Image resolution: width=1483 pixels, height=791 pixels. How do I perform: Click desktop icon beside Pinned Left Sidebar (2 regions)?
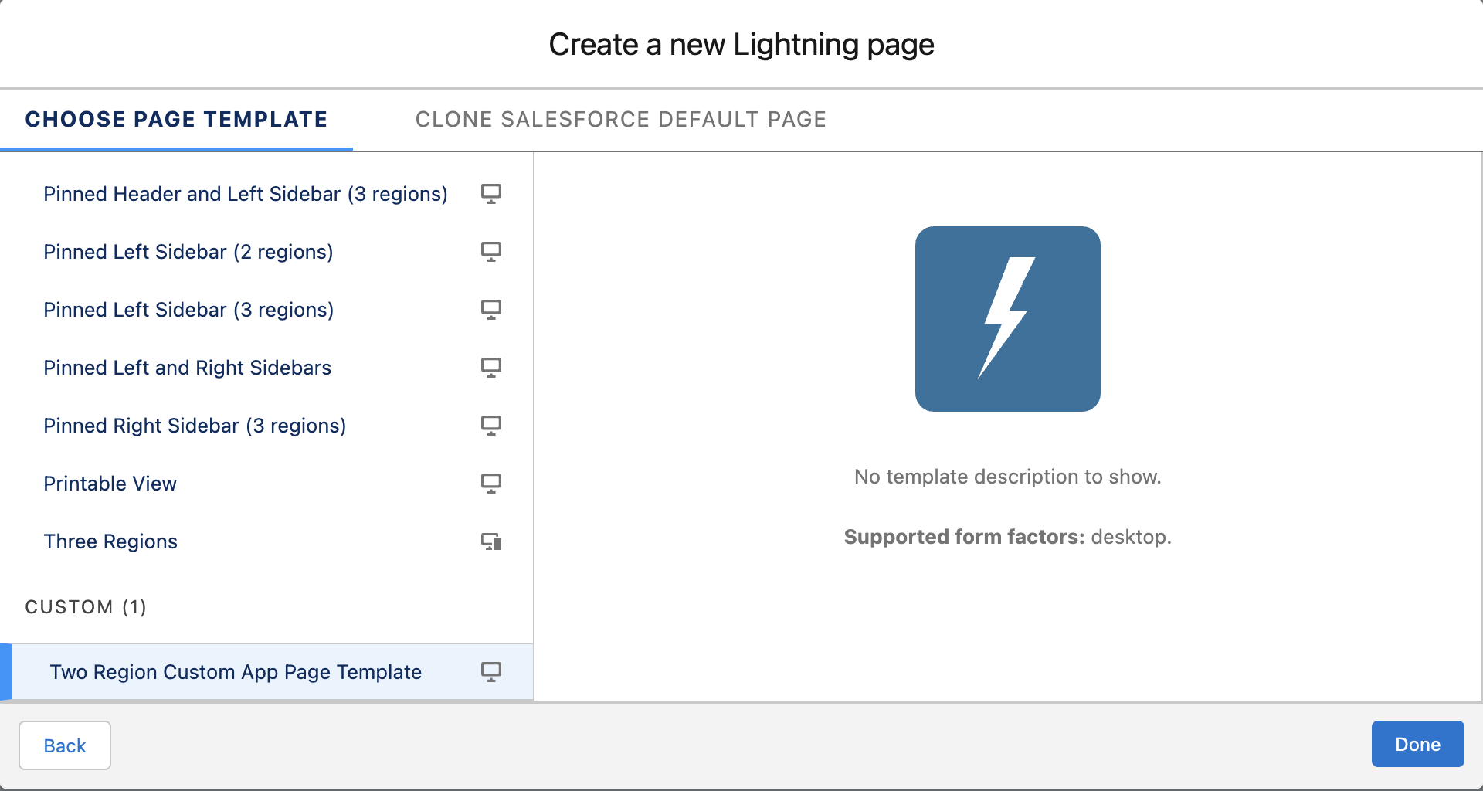(491, 252)
